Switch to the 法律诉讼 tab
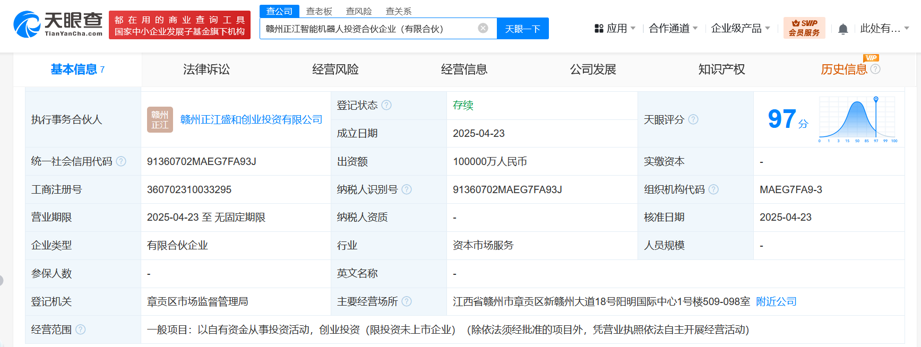The height and width of the screenshot is (347, 921). pos(206,70)
